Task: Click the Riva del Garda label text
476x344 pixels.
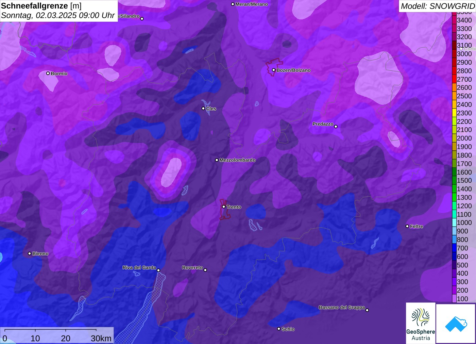Action: (139, 267)
